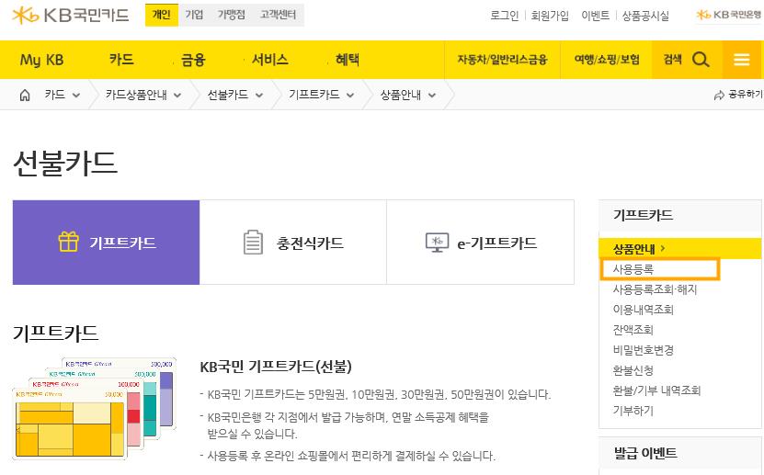
Task: Click the 로그인 link
Action: tap(505, 16)
